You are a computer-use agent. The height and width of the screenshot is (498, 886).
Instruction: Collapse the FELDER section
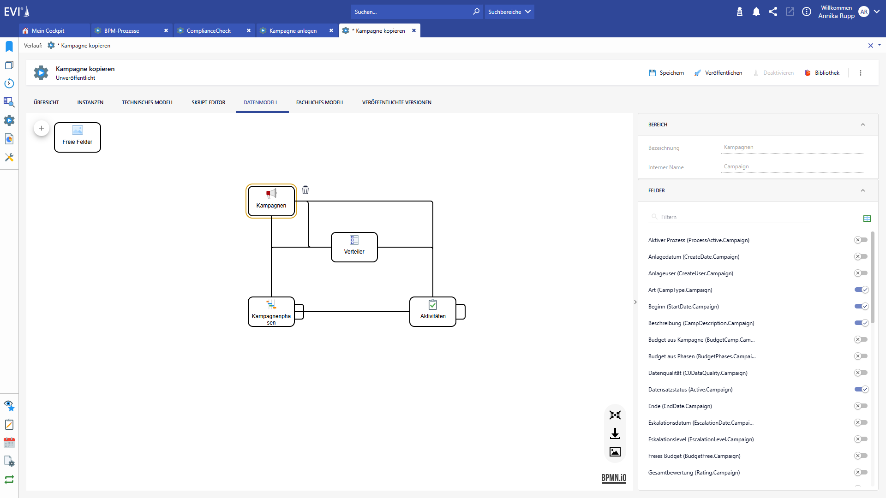pos(862,190)
